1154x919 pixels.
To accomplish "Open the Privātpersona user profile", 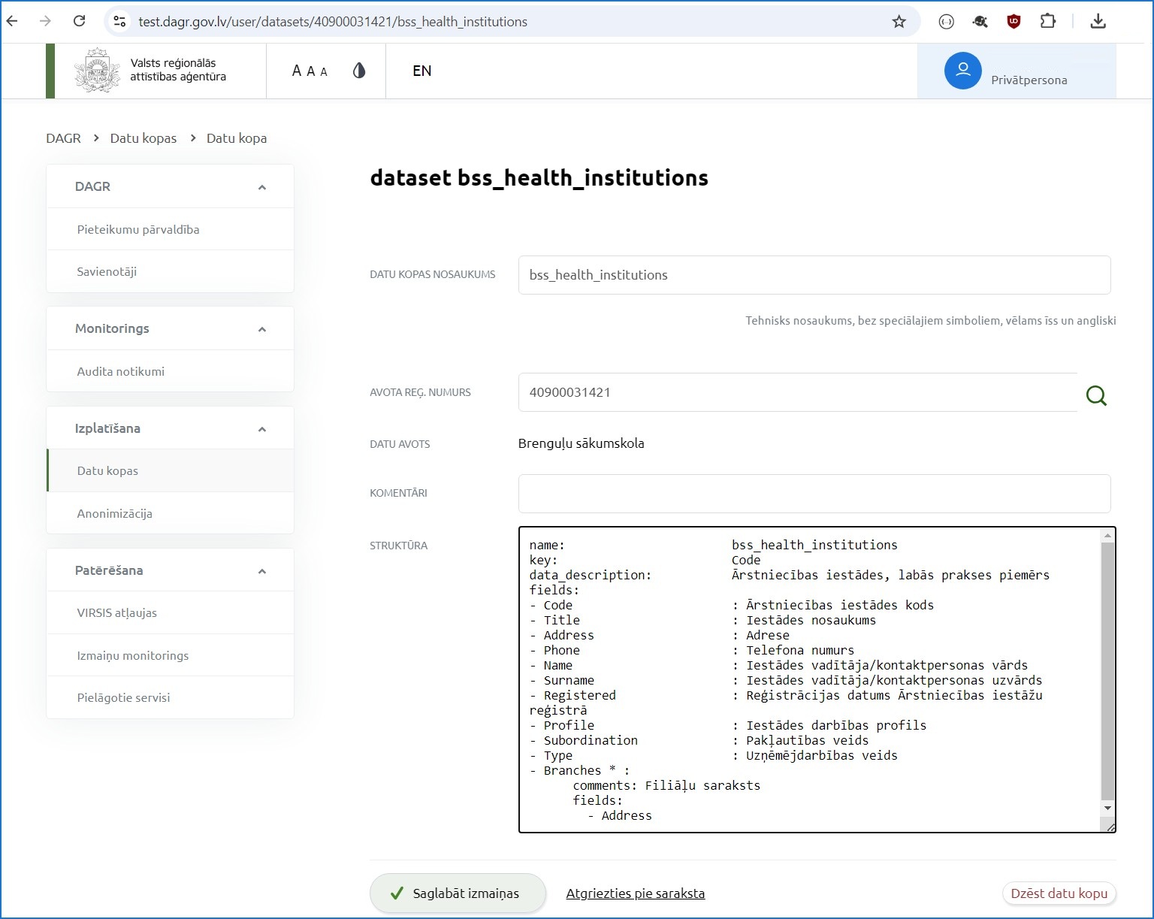I will tap(1017, 71).
